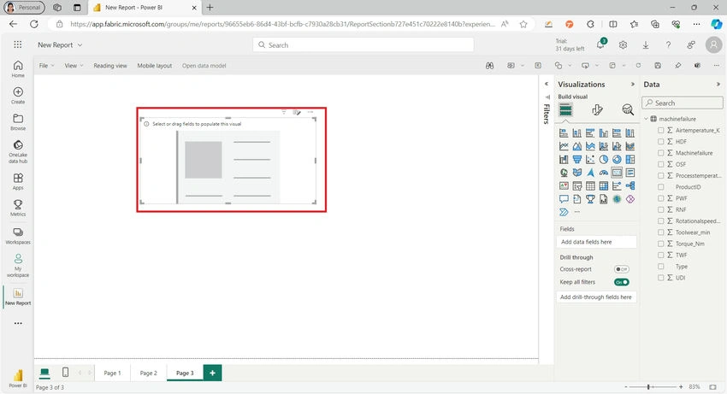The height and width of the screenshot is (394, 727).
Task: Toggle the Cross-report switch
Action: [621, 269]
